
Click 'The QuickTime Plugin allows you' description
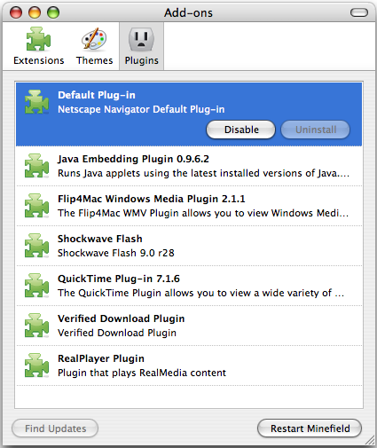coord(201,293)
